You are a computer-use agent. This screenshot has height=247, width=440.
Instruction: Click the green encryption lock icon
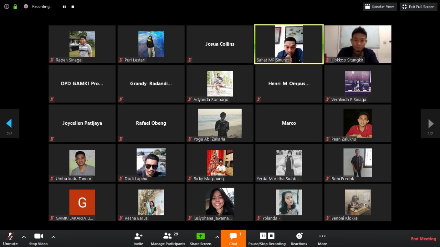(15, 7)
